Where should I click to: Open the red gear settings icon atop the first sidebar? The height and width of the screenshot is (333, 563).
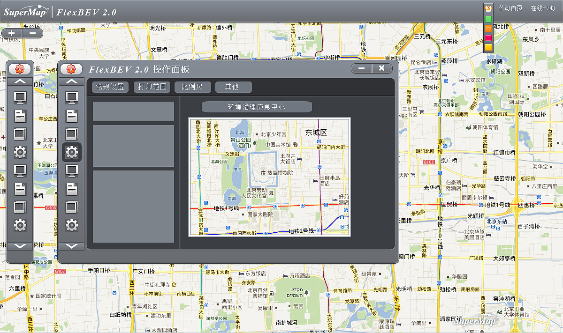(20, 68)
